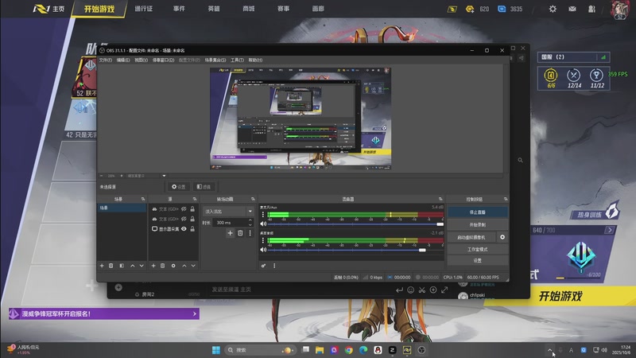The height and width of the screenshot is (358, 636).
Task: Adjust 麦克风/Aux volume slider handle
Action: click(x=440, y=224)
